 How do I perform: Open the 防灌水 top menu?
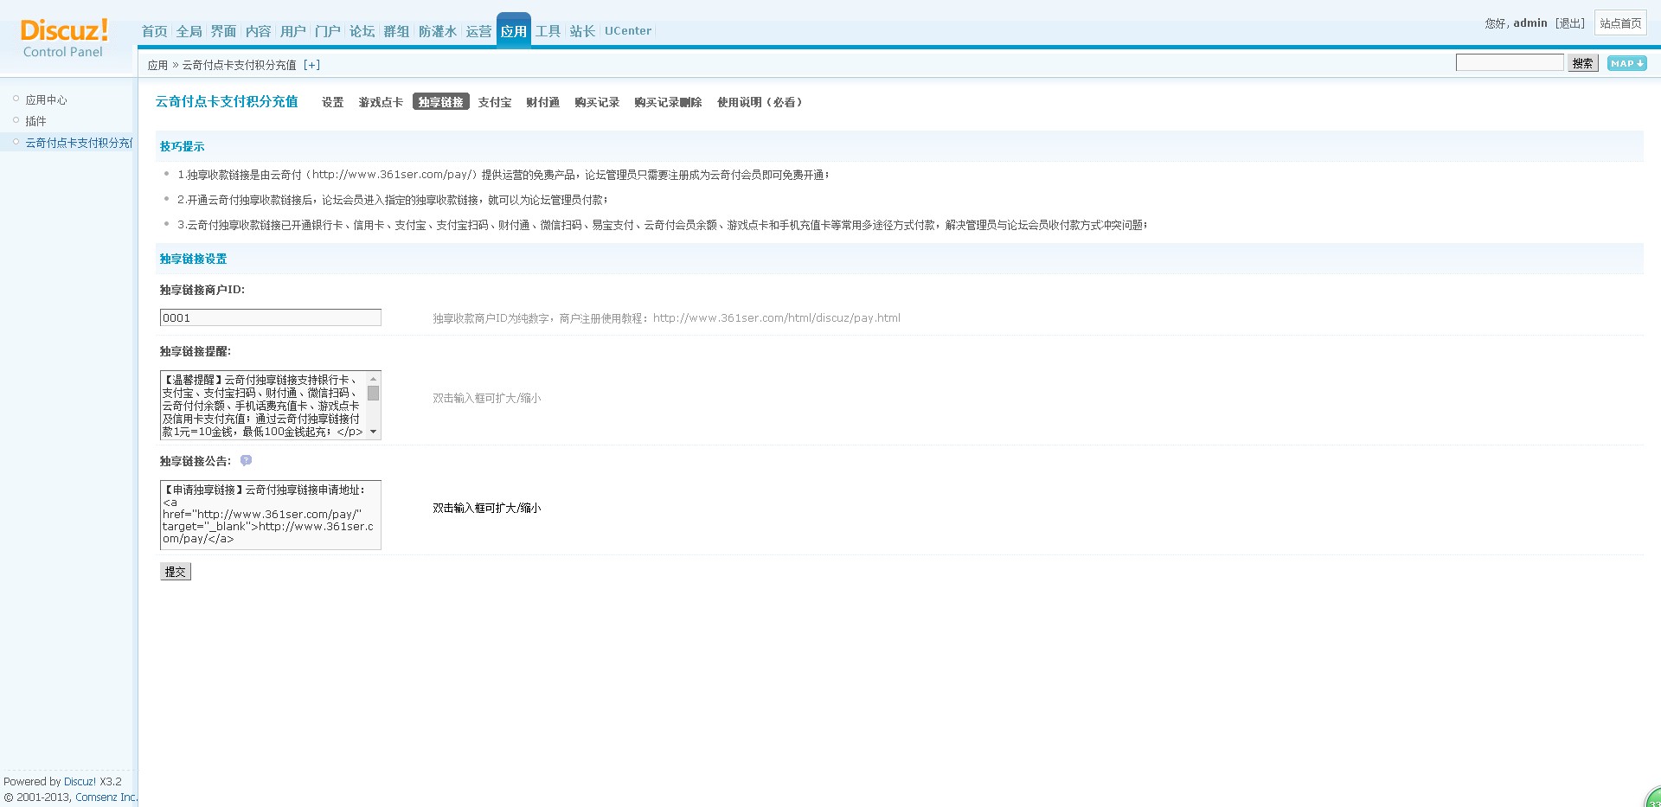tap(438, 31)
